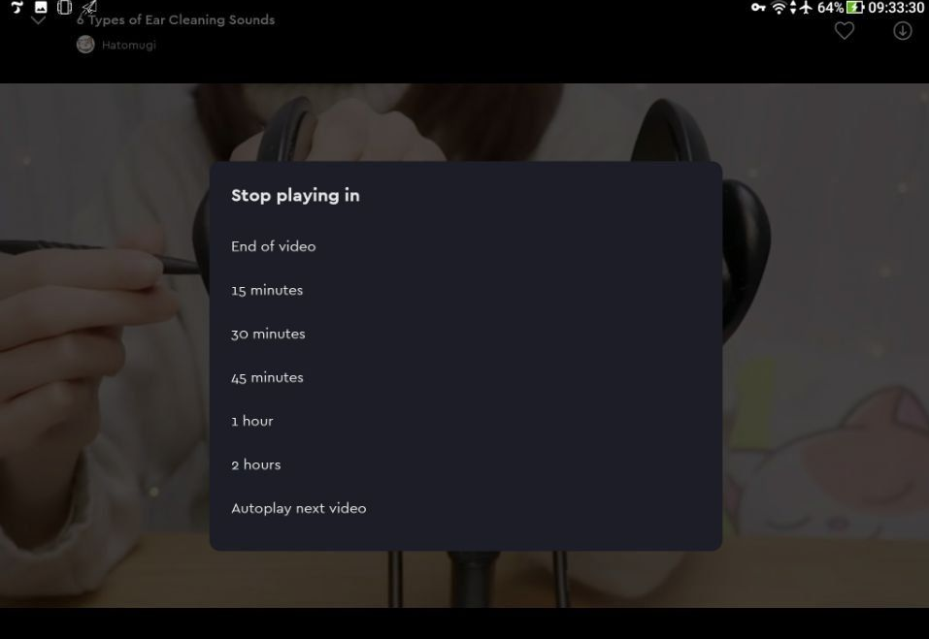Select the 1 hour timer
The width and height of the screenshot is (929, 639).
252,421
